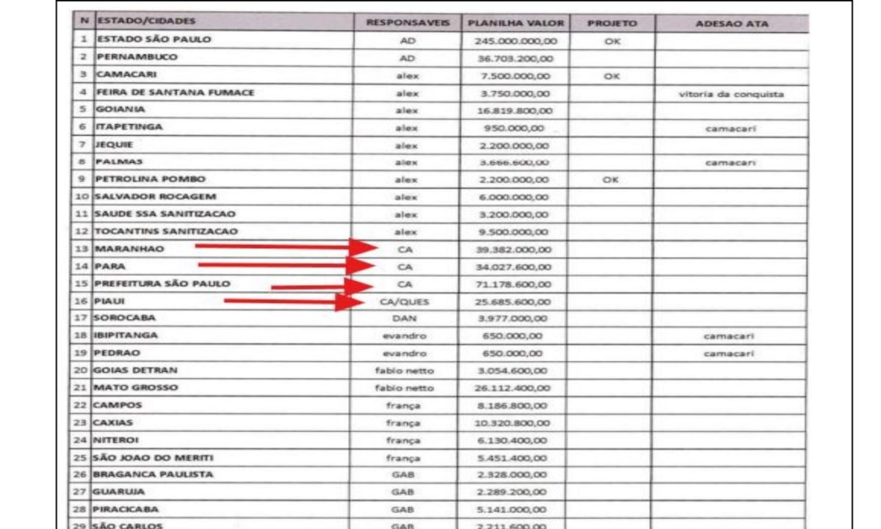Click the value 7.500.000,00
881x529 pixels.
click(517, 76)
